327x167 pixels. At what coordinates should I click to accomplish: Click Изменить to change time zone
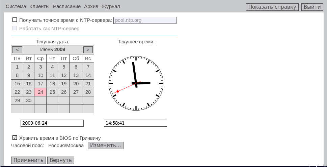pyautogui.click(x=105, y=145)
